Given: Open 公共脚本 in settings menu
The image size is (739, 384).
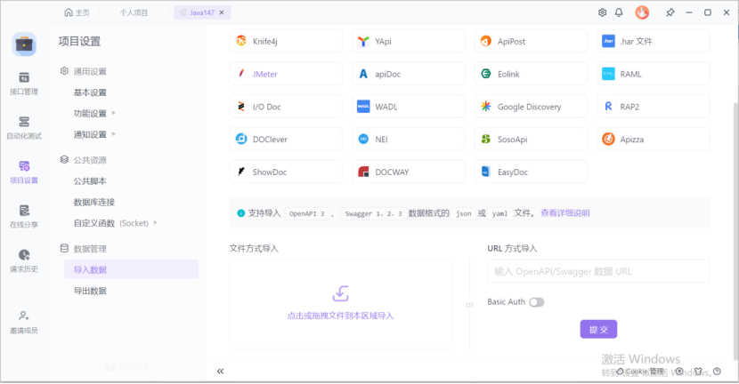Looking at the screenshot, I should (90, 181).
